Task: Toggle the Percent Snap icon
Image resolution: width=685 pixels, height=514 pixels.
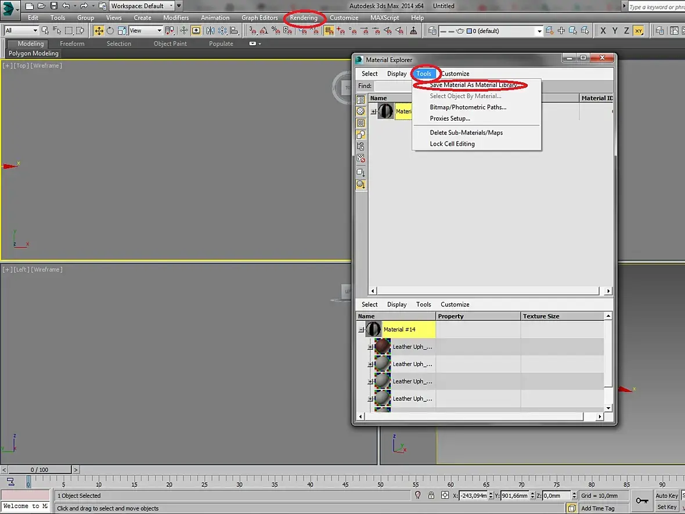Action: tap(276, 31)
